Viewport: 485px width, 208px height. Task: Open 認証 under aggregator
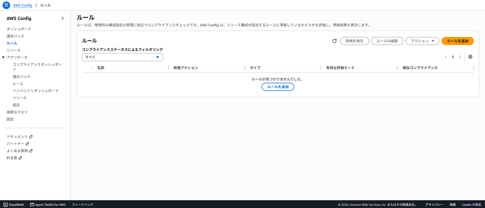click(16, 105)
